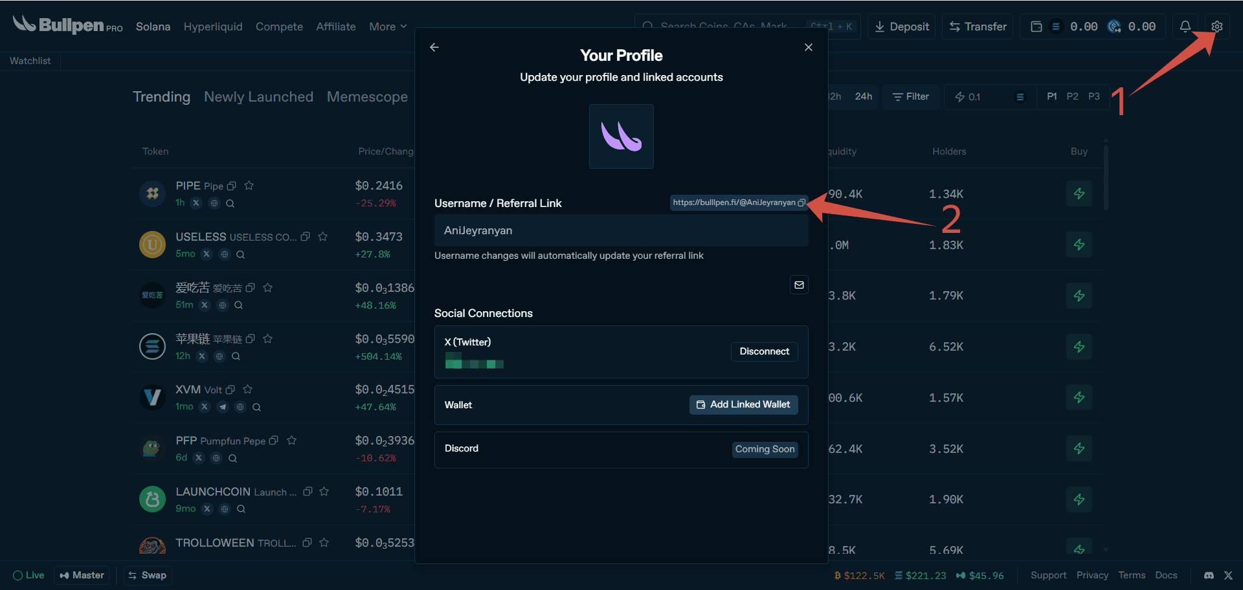Toggle the Live status indicator
Image resolution: width=1243 pixels, height=590 pixels.
pyautogui.click(x=28, y=575)
